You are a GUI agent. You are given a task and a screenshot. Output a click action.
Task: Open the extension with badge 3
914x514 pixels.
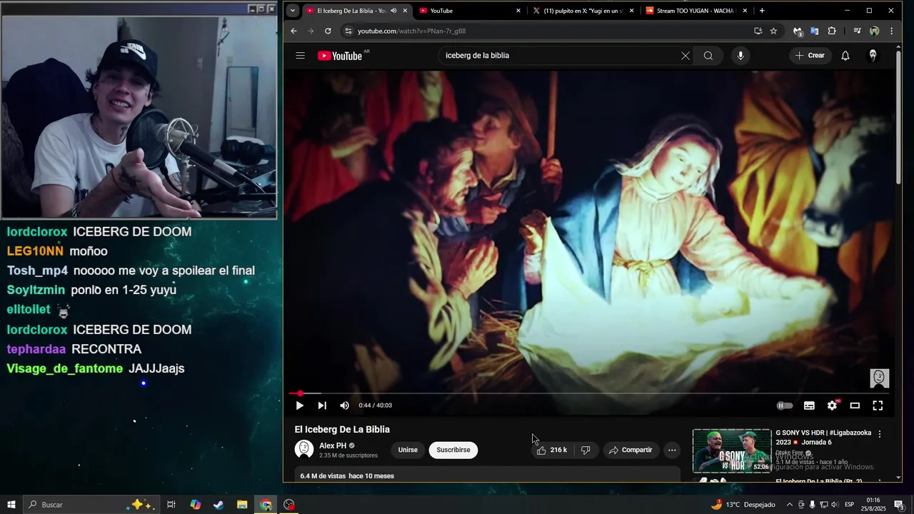click(x=798, y=31)
